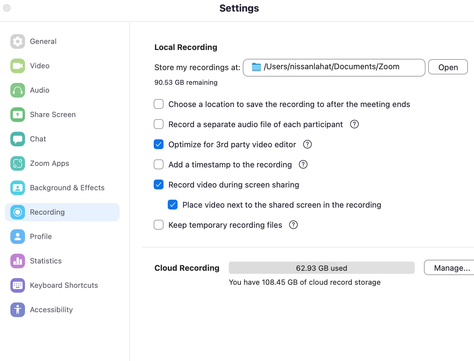Image resolution: width=474 pixels, height=361 pixels.
Task: Open the Accessibility icon
Action: point(18,310)
